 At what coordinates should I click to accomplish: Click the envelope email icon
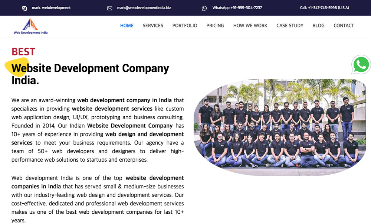[x=109, y=8]
